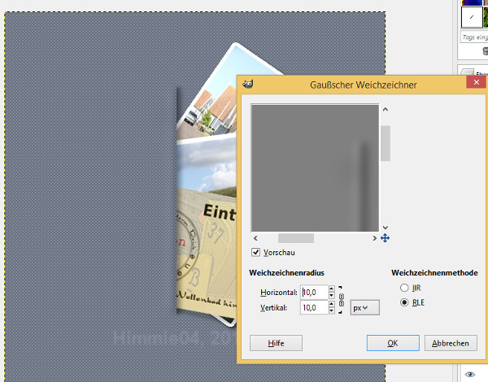Confirm the blur with OK
This screenshot has width=488, height=382.
(393, 343)
